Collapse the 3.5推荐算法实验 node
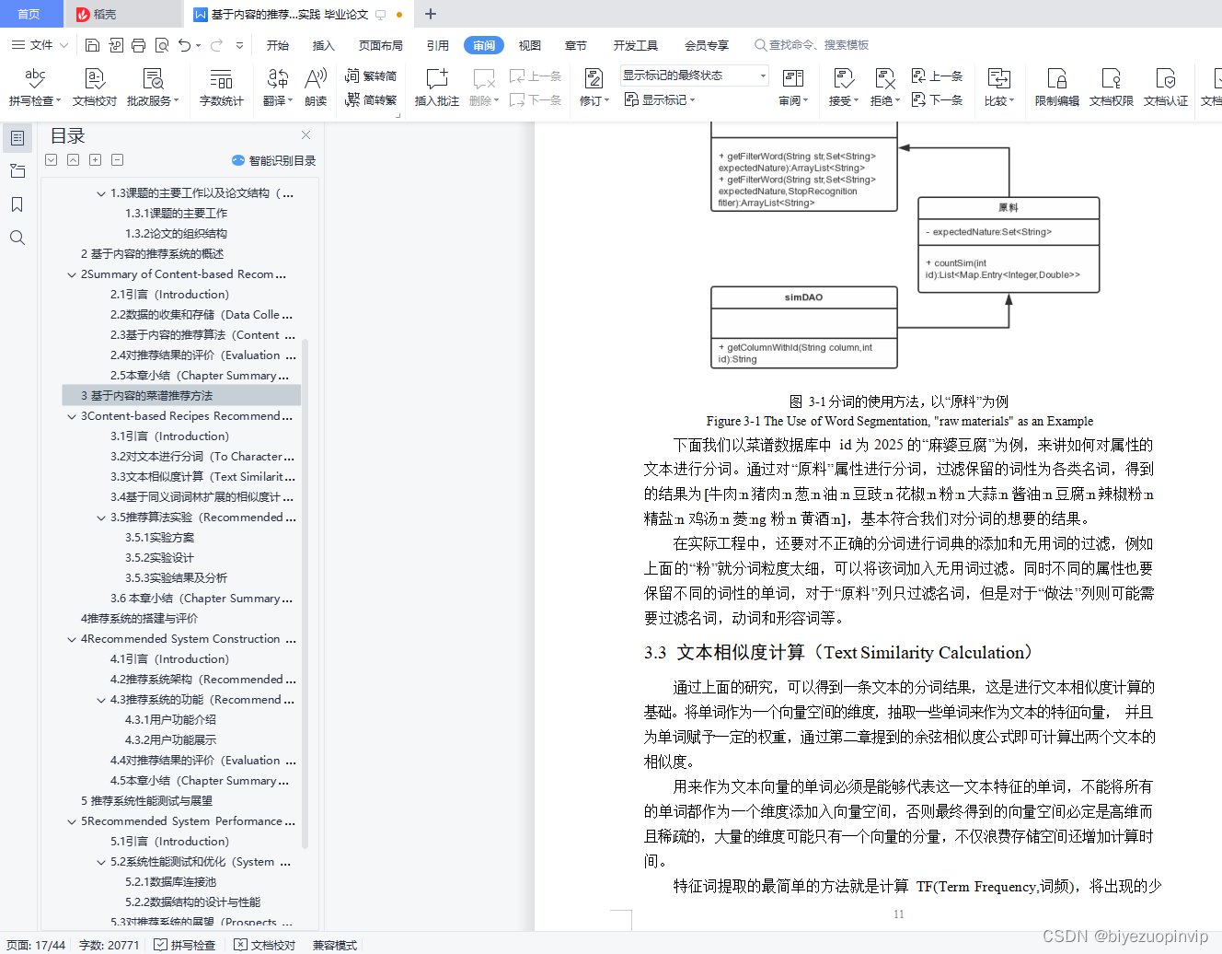 pos(101,518)
